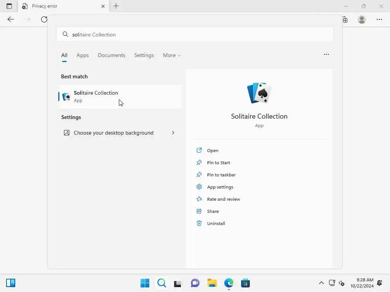Click the pin icon beside Pin to taskbar

click(199, 175)
